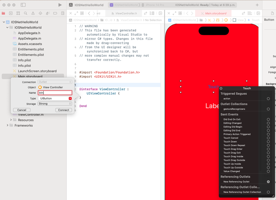Show the Issue navigator warning triangle

(x=33, y=14)
